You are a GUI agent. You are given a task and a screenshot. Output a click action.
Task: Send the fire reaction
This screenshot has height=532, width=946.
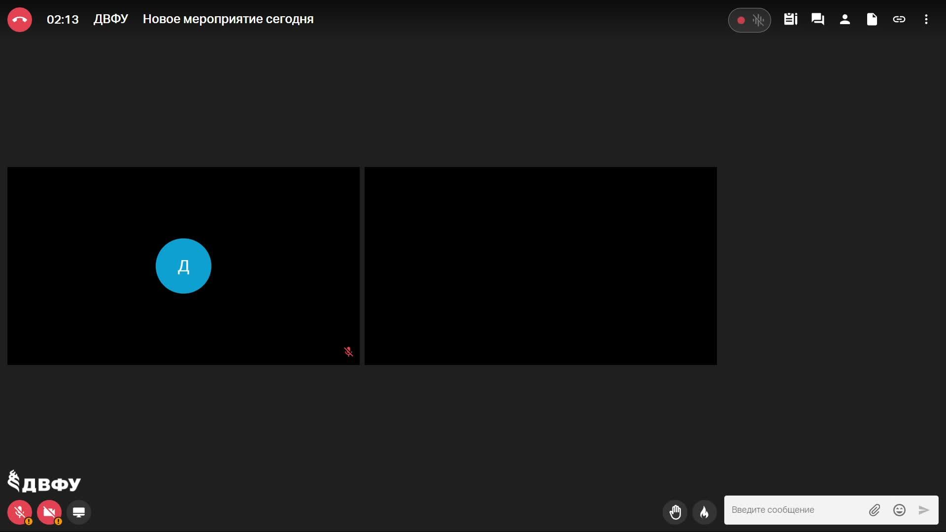coord(705,512)
